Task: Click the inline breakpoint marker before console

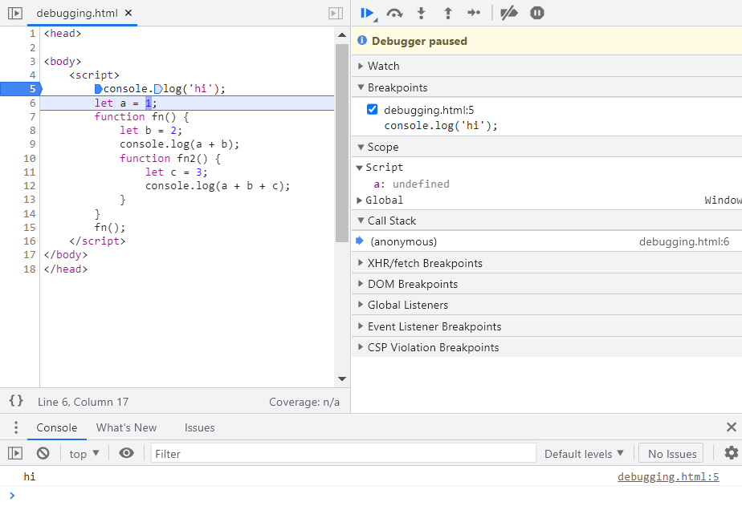Action: [99, 89]
